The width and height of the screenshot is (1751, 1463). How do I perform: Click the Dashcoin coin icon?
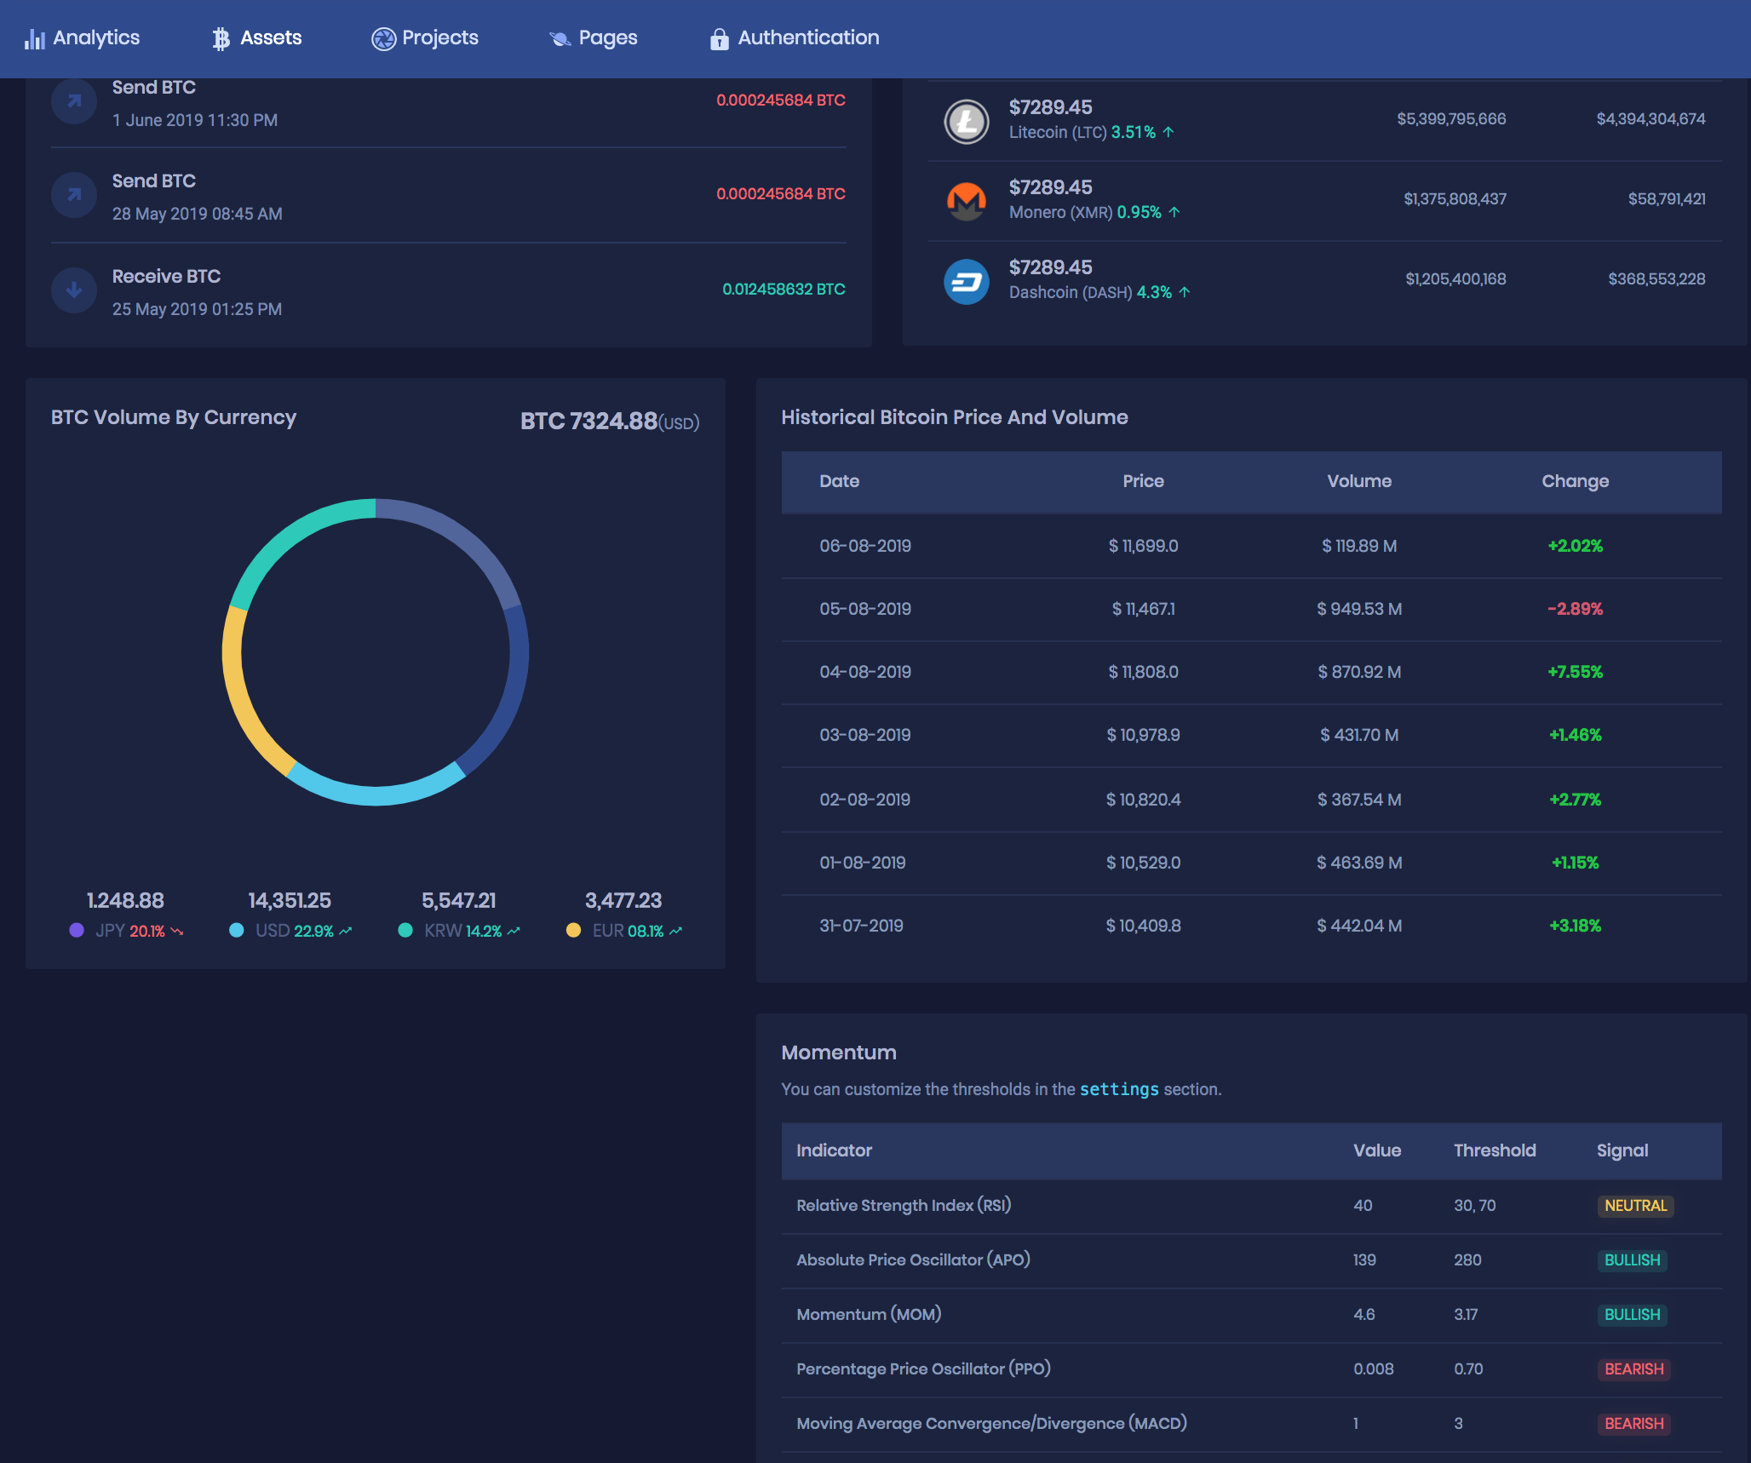tap(966, 281)
